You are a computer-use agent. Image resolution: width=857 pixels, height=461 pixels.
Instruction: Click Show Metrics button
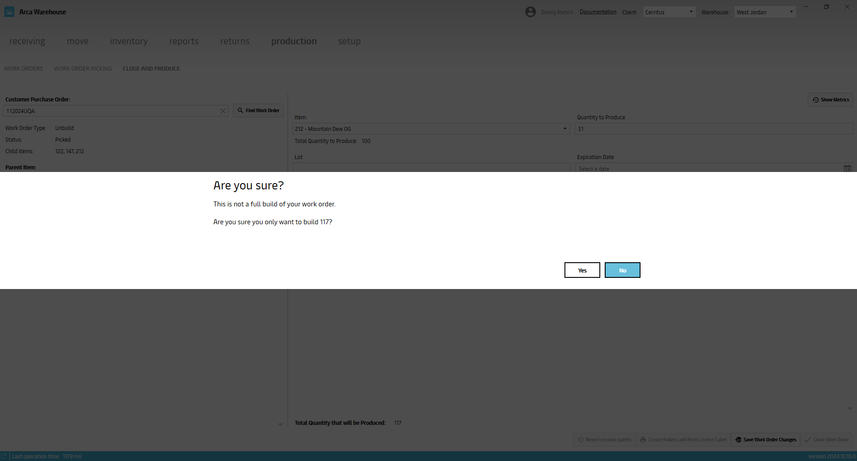click(x=830, y=100)
